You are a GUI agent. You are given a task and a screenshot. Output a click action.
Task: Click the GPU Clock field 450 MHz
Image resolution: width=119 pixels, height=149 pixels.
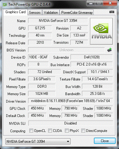tap(37, 108)
